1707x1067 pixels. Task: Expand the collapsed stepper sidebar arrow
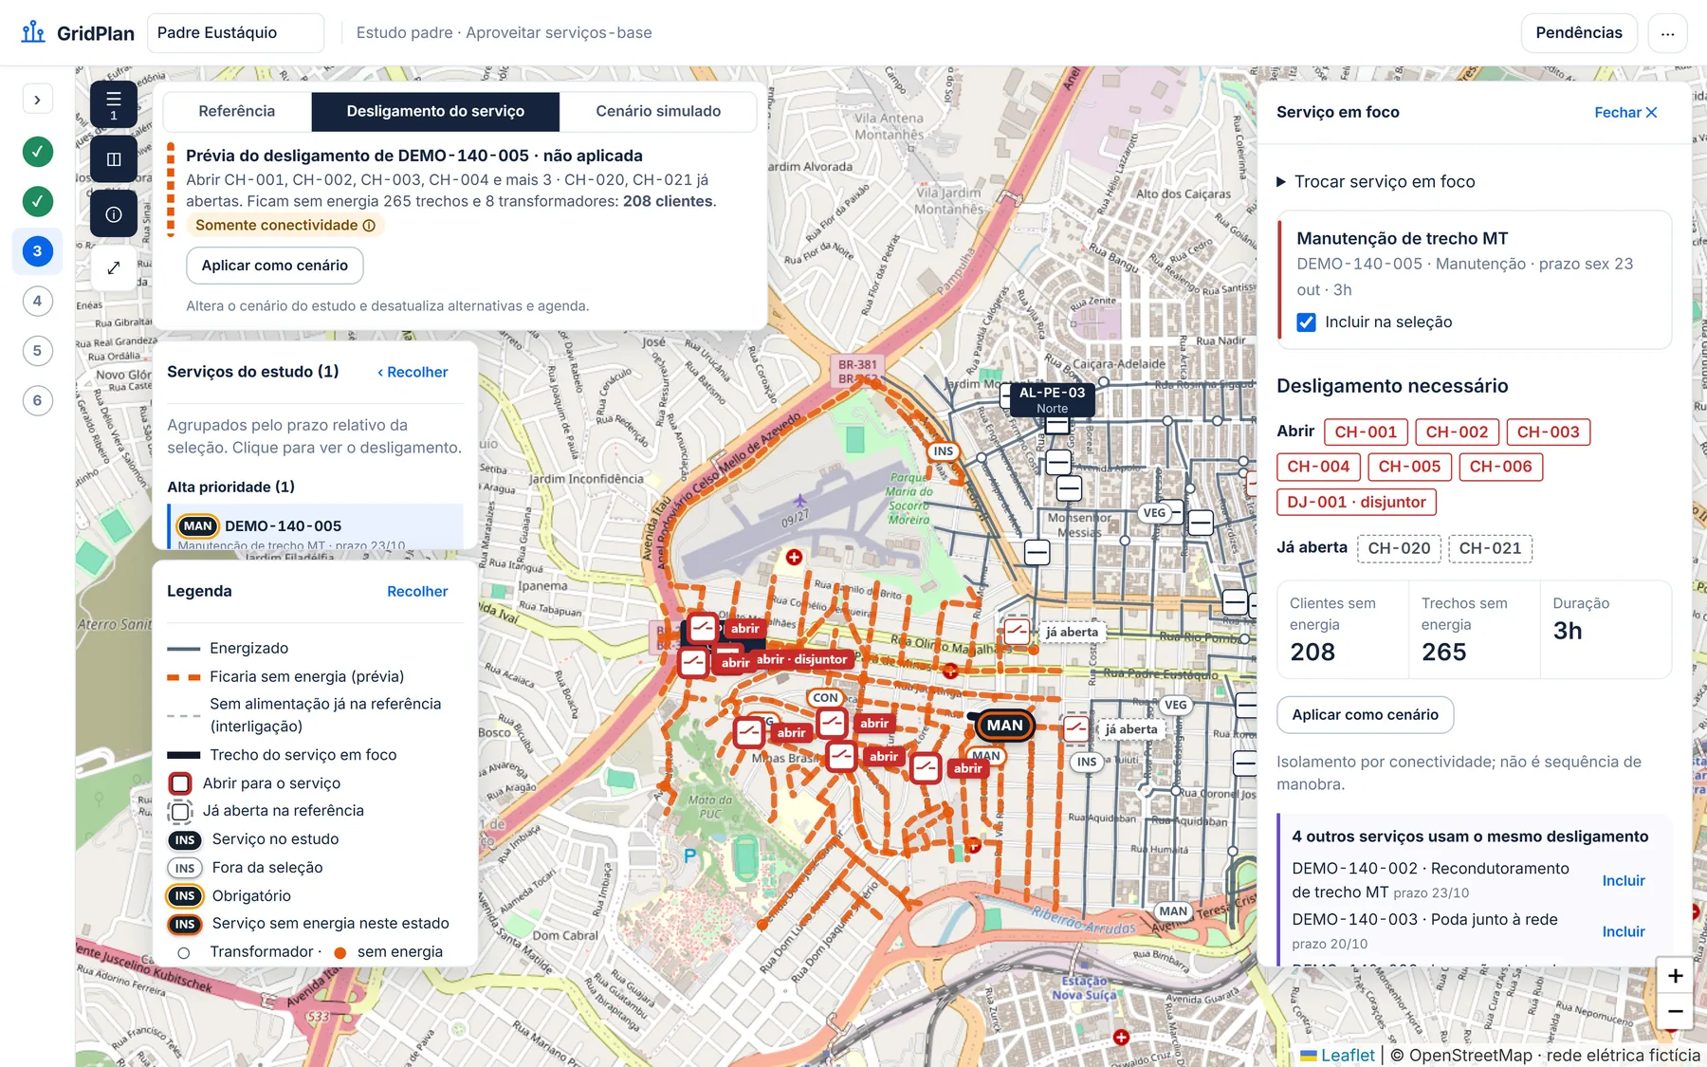click(x=37, y=100)
